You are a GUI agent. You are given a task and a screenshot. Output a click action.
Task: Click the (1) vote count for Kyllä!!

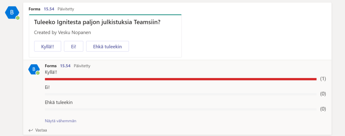coord(323,79)
